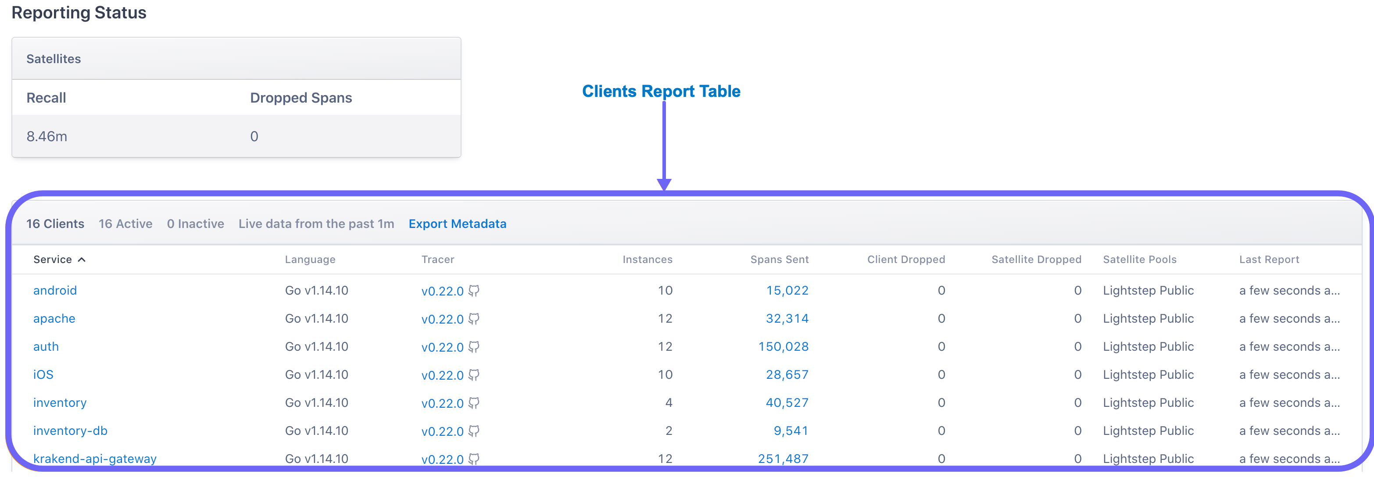Toggle Service column sort arrow
This screenshot has width=1374, height=477.
[x=82, y=260]
